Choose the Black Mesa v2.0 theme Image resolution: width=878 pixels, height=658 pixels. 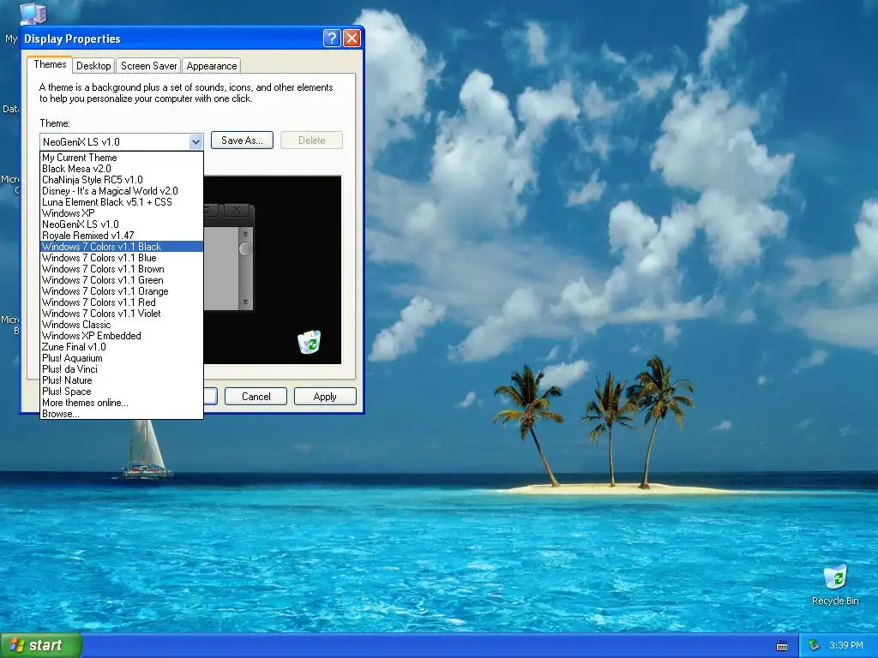(122, 169)
